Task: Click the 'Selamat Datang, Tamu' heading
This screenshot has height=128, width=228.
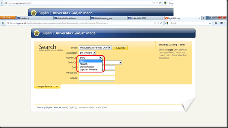Action: pyautogui.click(x=172, y=45)
